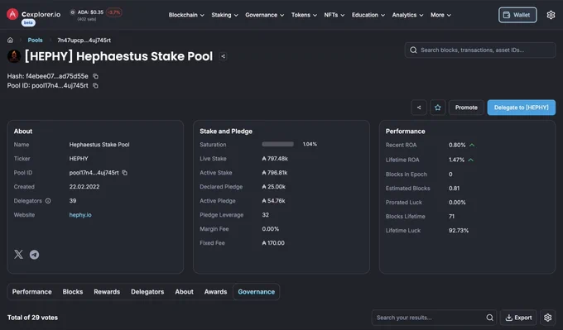Click the Blocks Lifetime value 71

tap(451, 217)
